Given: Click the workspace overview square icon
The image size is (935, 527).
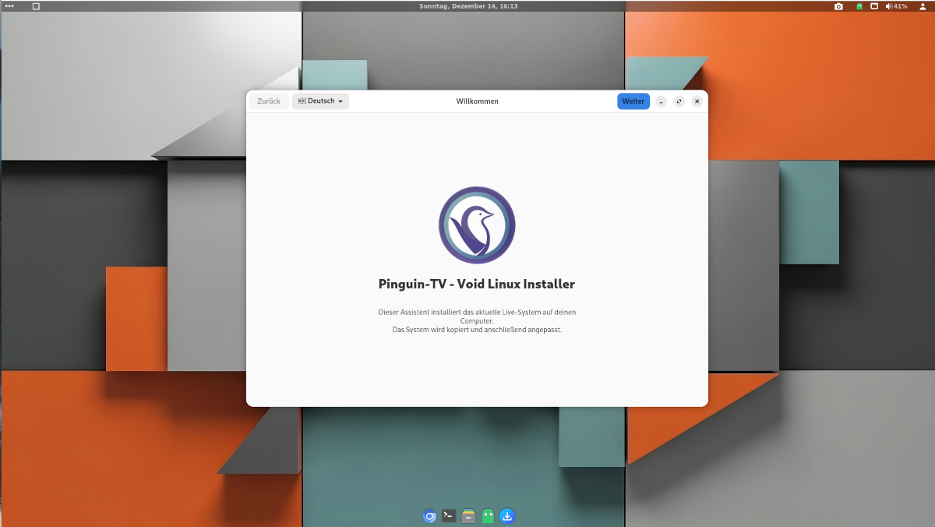Looking at the screenshot, I should 36,6.
